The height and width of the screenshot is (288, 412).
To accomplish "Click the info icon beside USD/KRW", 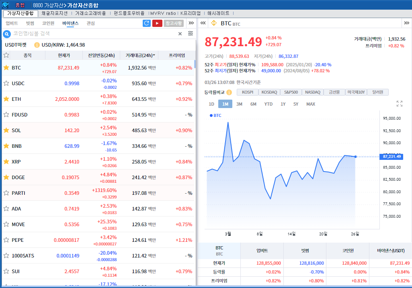I will coord(37,45).
